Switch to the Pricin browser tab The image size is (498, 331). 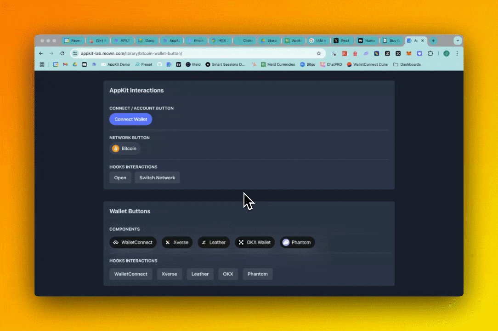(196, 41)
